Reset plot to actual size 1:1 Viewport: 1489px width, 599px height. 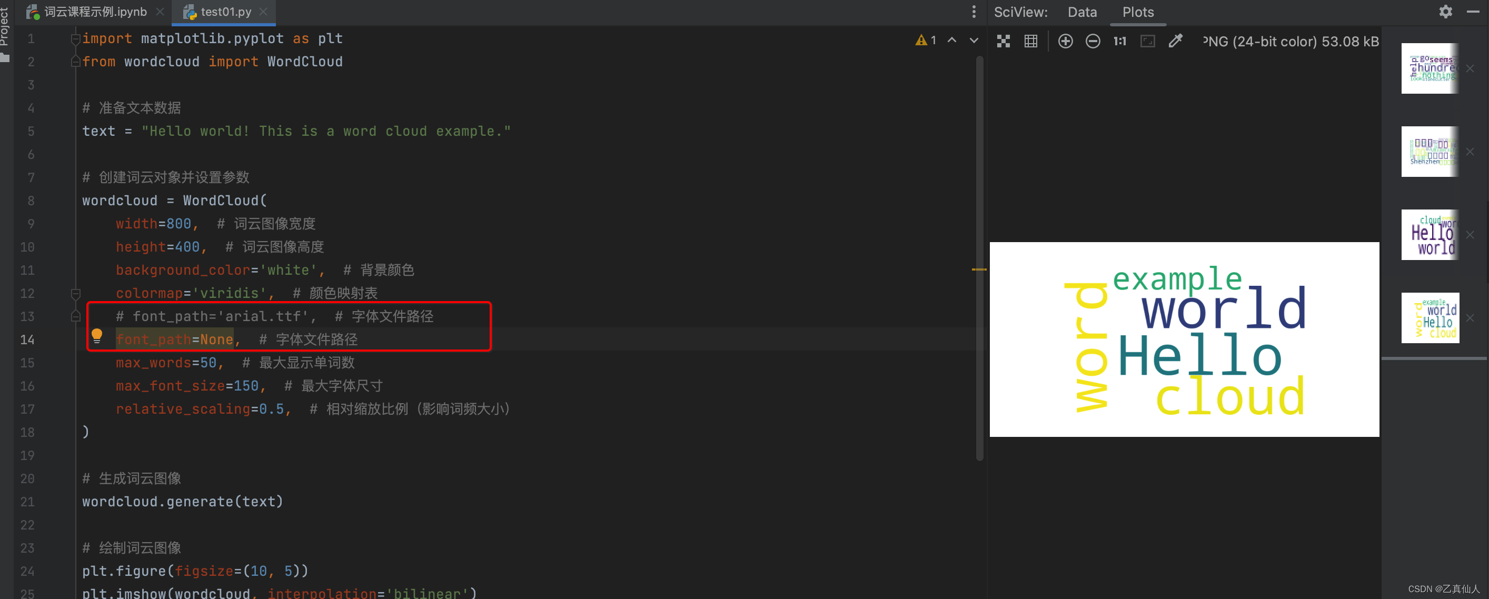1119,41
